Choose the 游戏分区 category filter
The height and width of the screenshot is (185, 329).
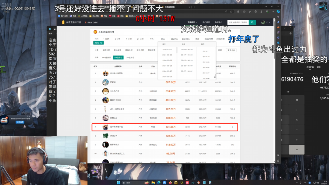(129, 50)
